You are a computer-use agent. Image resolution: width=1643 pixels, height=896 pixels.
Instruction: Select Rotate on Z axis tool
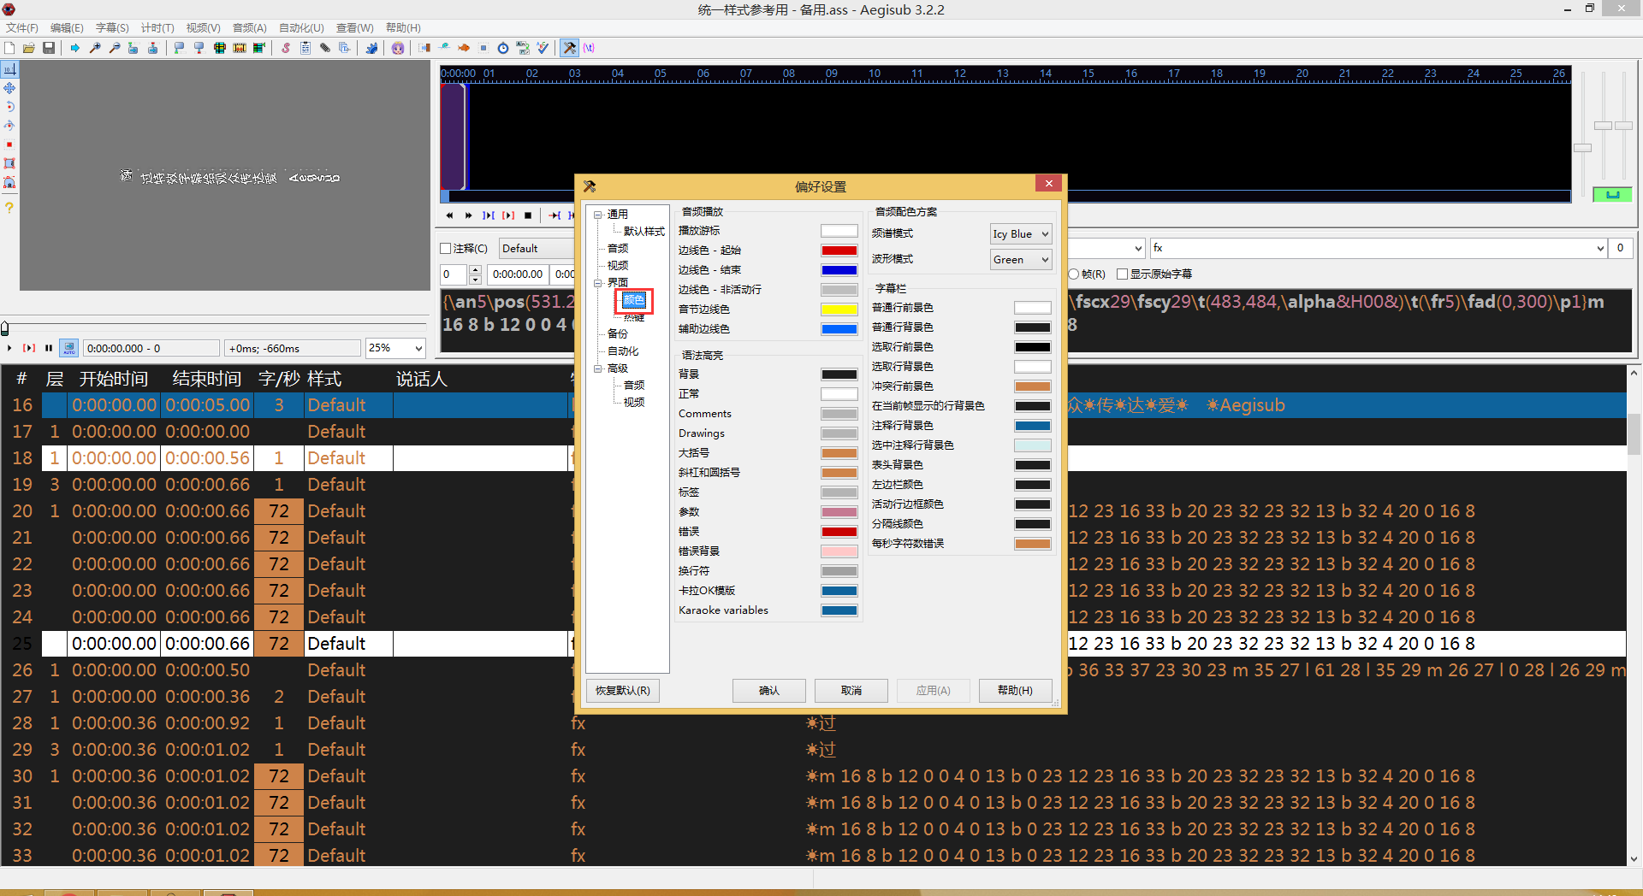[x=9, y=107]
